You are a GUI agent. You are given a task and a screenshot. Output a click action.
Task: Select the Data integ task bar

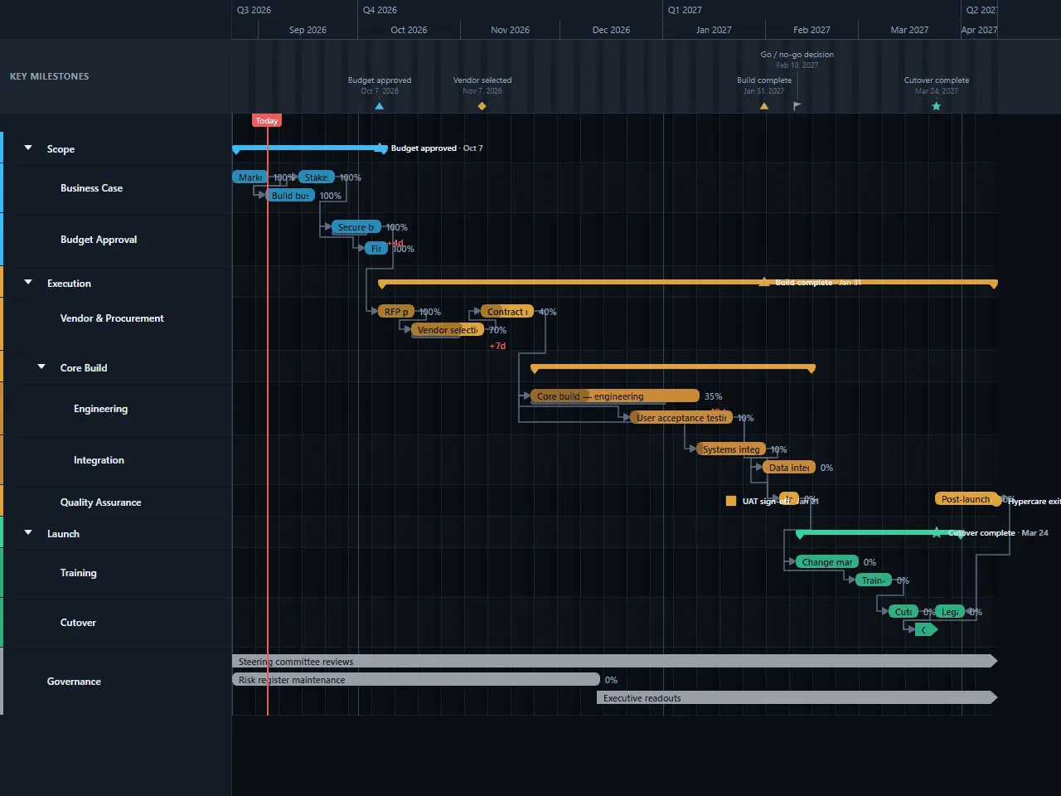789,468
